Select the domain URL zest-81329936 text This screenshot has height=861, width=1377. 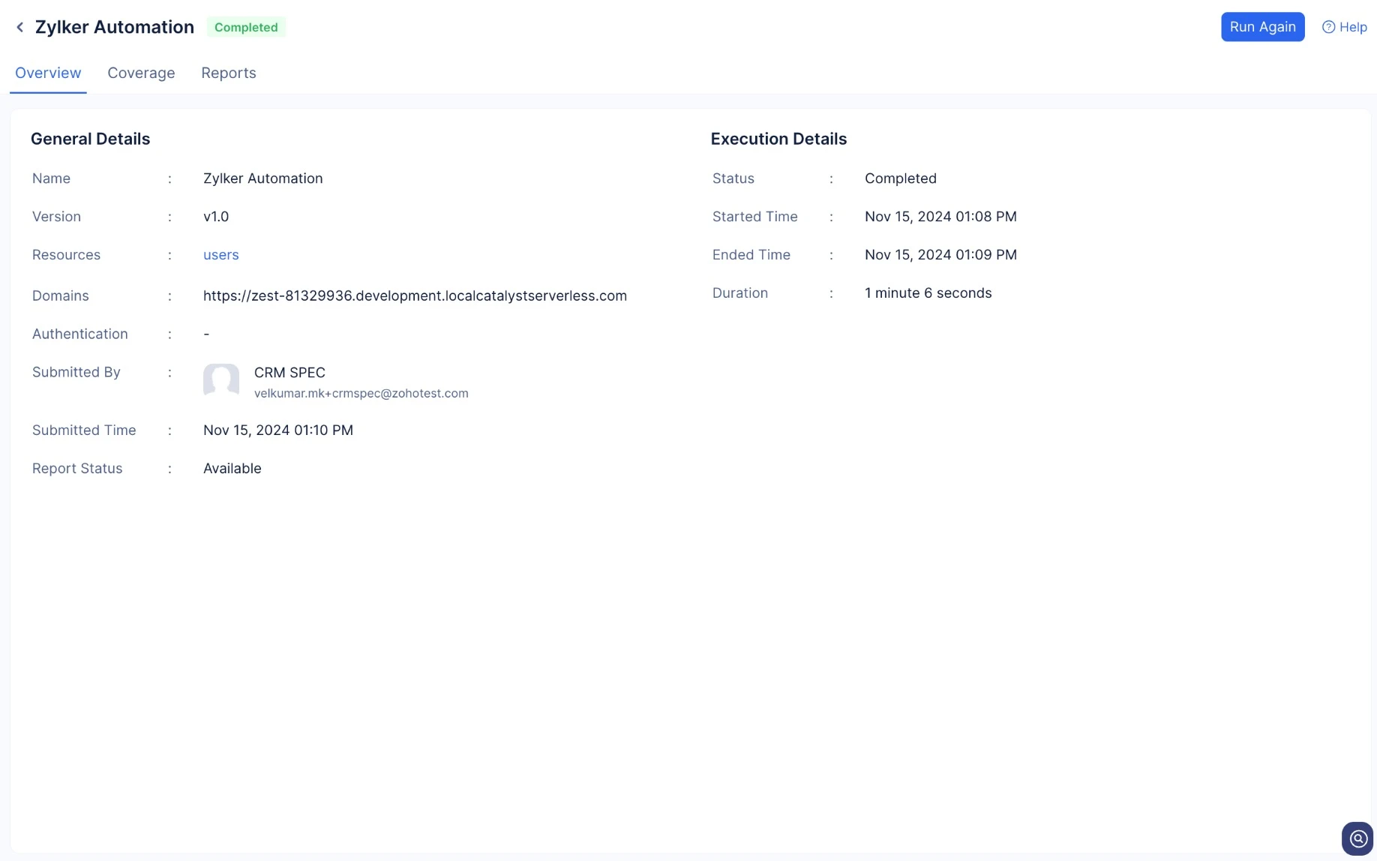(415, 295)
